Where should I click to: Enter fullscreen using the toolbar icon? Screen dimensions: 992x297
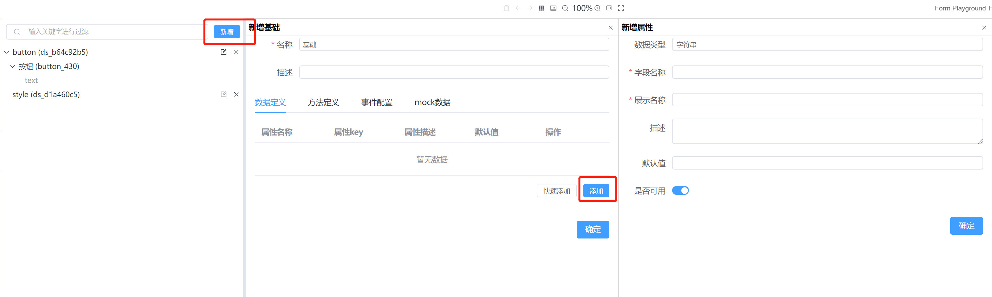[x=621, y=8]
